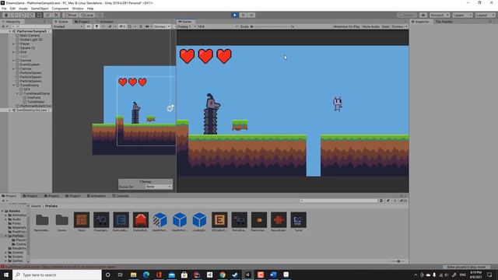The width and height of the screenshot is (498, 280).
Task: Expand the Grid object in Hierarchy
Action: coord(14,52)
